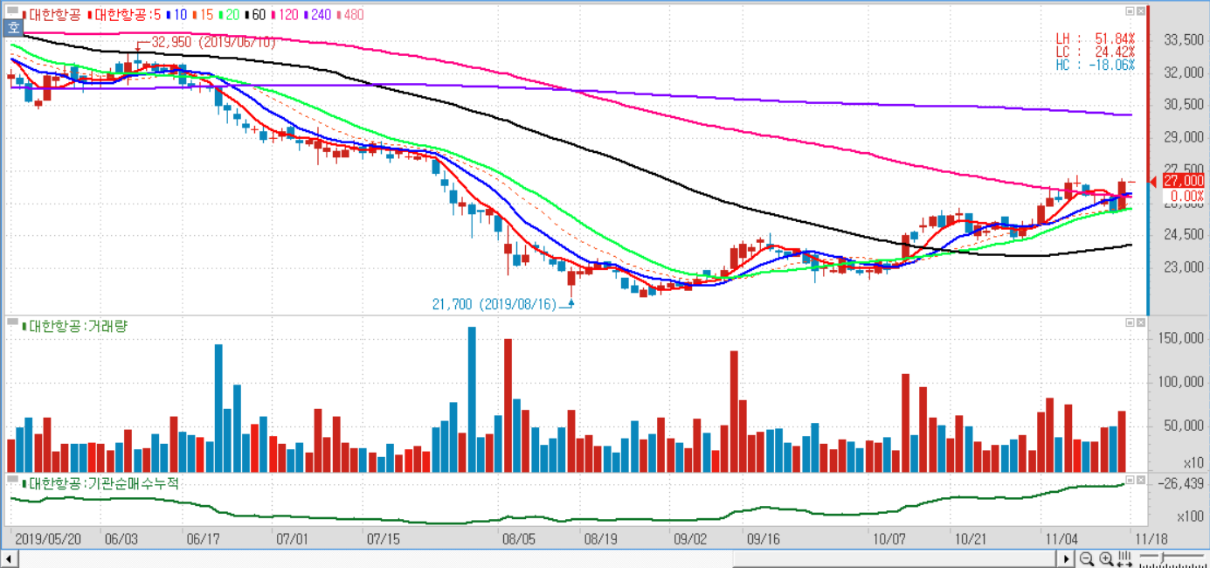Select the 480 moving average legend
The width and height of the screenshot is (1210, 568).
point(351,15)
